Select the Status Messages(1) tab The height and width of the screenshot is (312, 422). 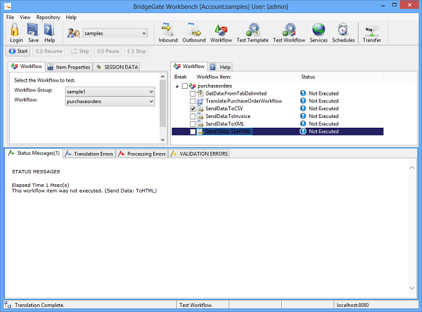pos(34,153)
